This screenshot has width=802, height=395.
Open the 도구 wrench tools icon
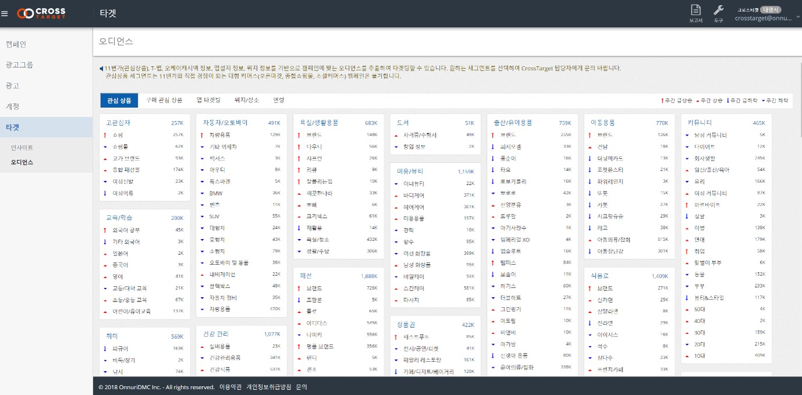coord(718,13)
